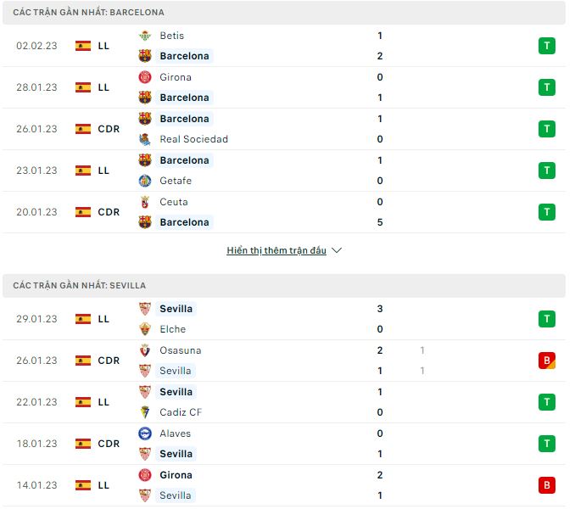Screen dimensions: 575x509
Task: Open the 29.01.23 Sevilla vs Elche match row
Action: point(284,319)
